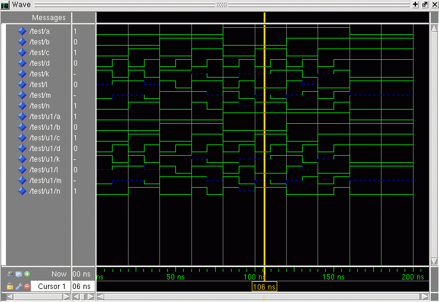Select the /test/a signal diamond icon
The height and width of the screenshot is (302, 439).
coord(22,31)
